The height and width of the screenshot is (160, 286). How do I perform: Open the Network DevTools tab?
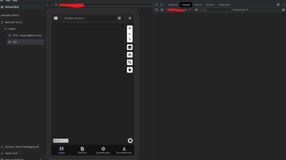tap(210, 5)
